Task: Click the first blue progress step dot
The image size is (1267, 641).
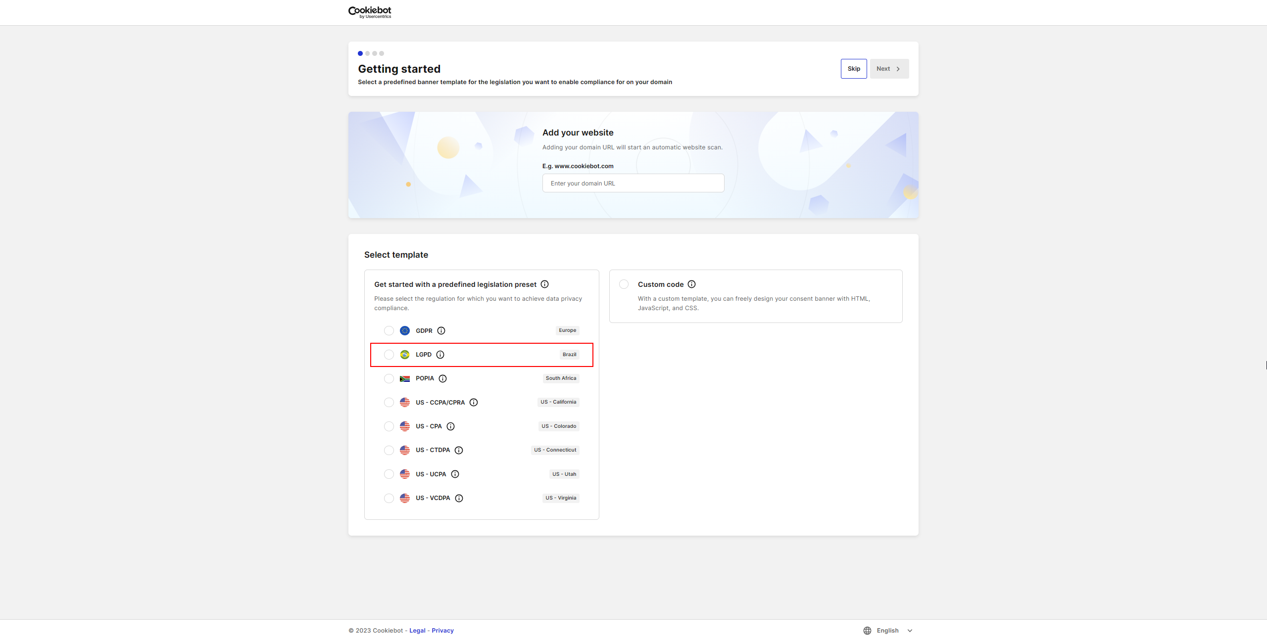Action: coord(360,53)
